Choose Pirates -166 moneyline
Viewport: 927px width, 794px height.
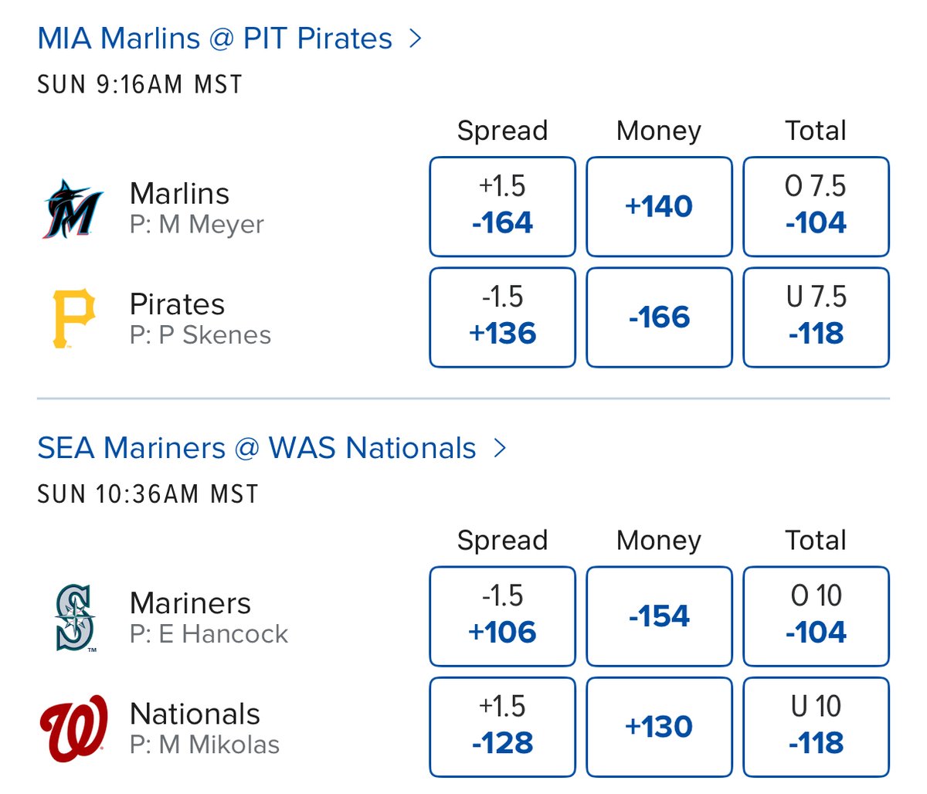pyautogui.click(x=659, y=317)
